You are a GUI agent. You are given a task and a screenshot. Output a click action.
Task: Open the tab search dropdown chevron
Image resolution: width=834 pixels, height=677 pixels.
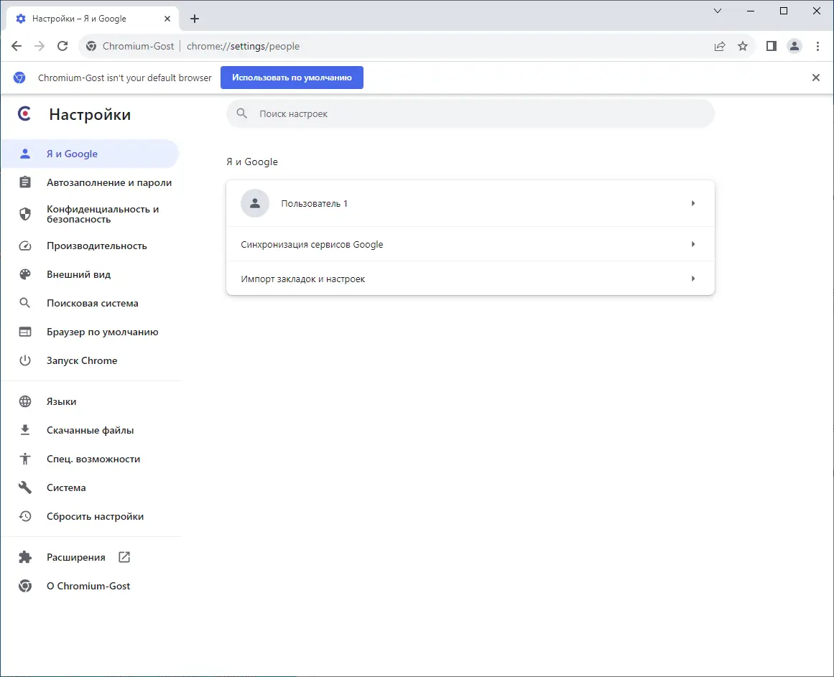pos(718,11)
